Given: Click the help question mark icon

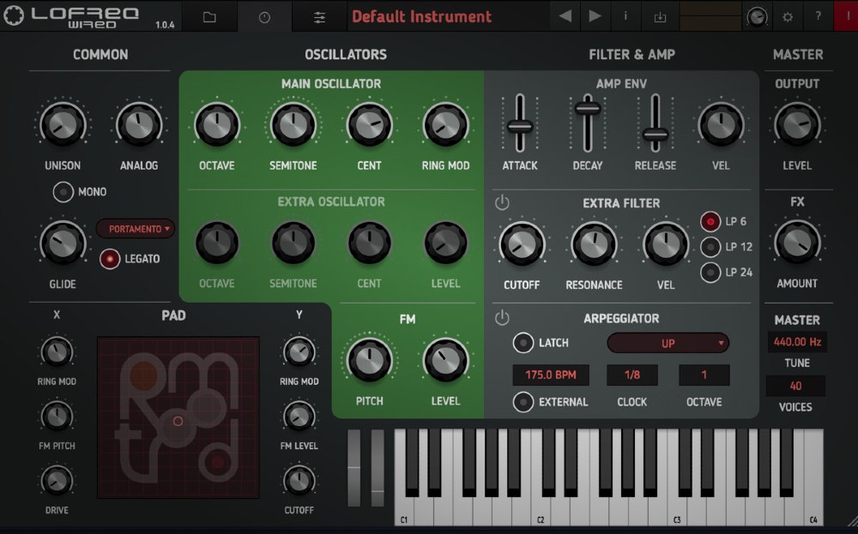Looking at the screenshot, I should tap(818, 15).
